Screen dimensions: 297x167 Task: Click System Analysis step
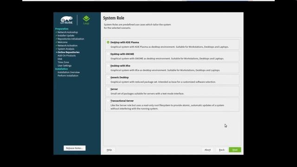[66, 49]
